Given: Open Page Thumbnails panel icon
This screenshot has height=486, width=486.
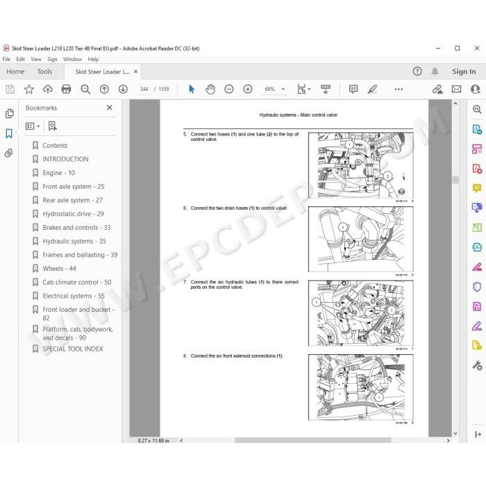Looking at the screenshot, I should tap(9, 113).
